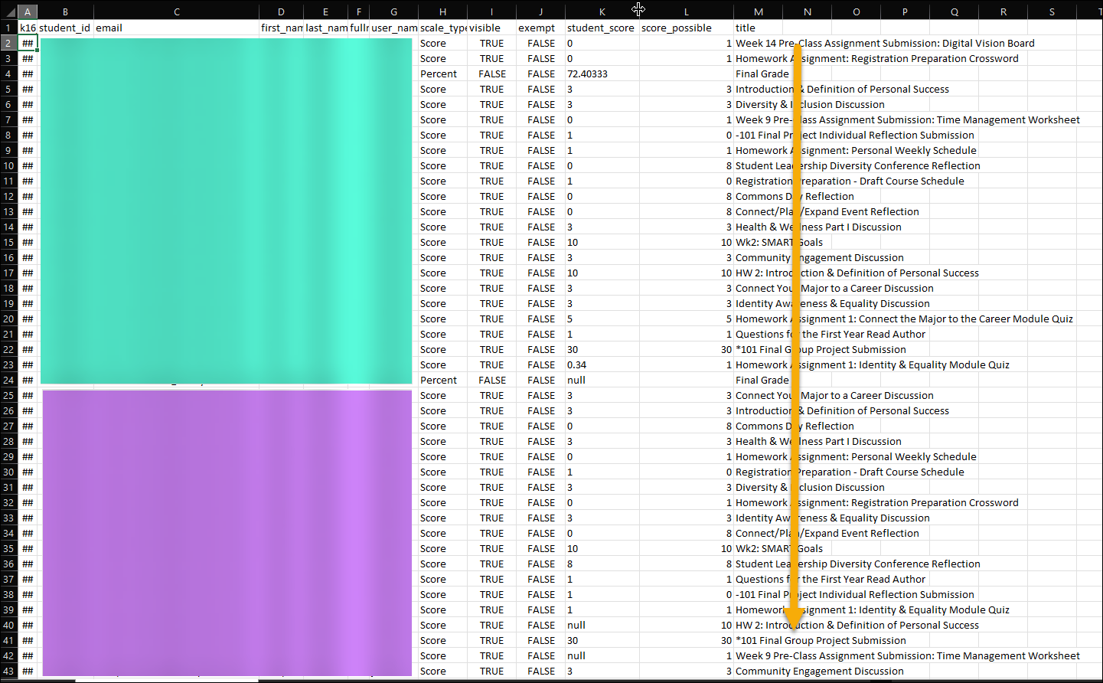
Task: Click the score_possible header cell
Action: point(677,28)
